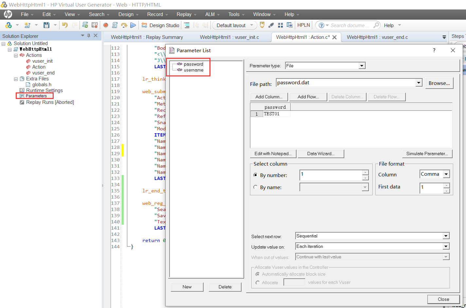Click the pen/marker icon in the toolbar

[x=271, y=25]
